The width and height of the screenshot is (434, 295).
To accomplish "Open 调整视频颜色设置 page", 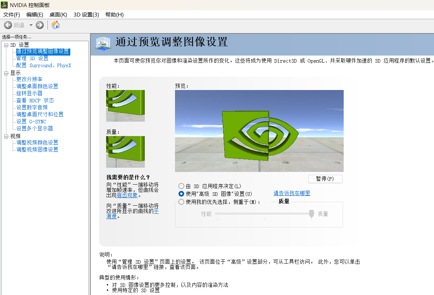I will pyautogui.click(x=37, y=143).
